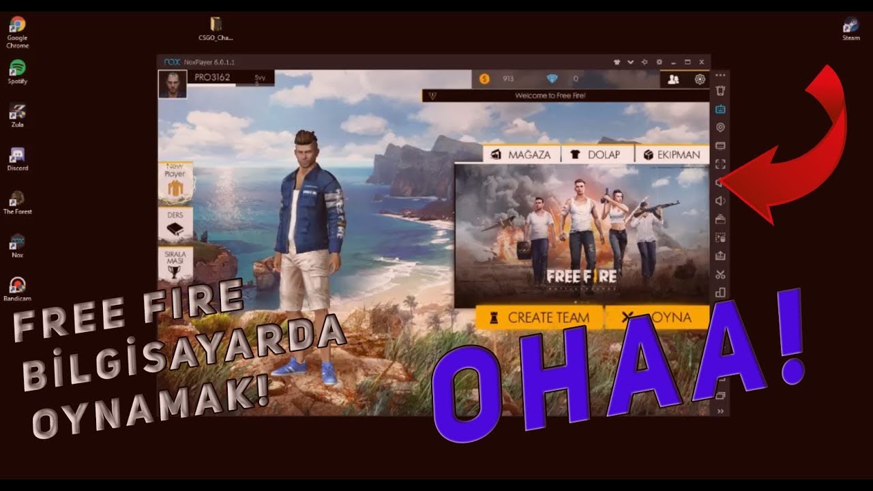Open the macro recorder icon in Nox sidebar
This screenshot has height=491, width=873.
point(720,238)
